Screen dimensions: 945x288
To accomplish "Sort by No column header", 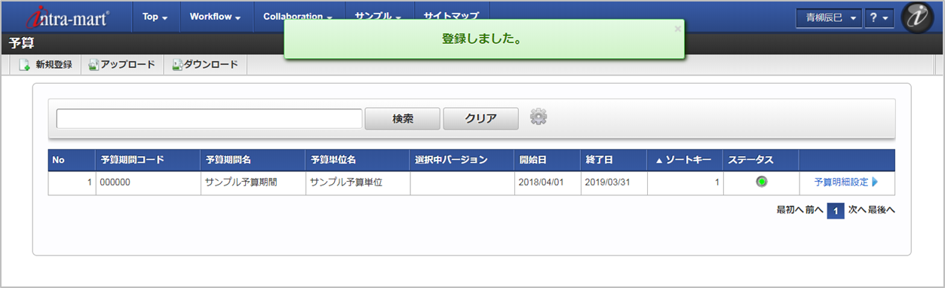I will 72,160.
